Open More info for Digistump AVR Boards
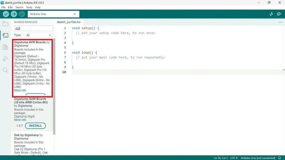Viewport: 285px width, 160px height. pos(20,90)
